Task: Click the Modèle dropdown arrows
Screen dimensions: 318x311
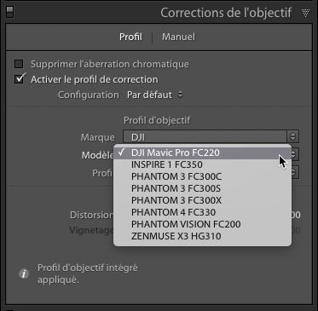Action: coord(295,154)
